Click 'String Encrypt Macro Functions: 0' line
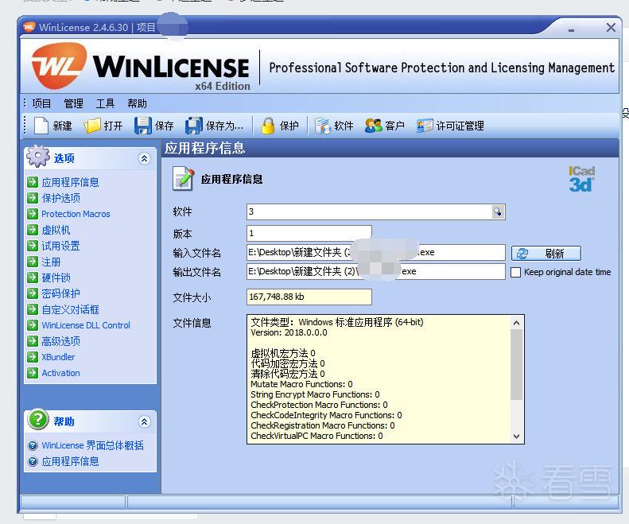 315,395
